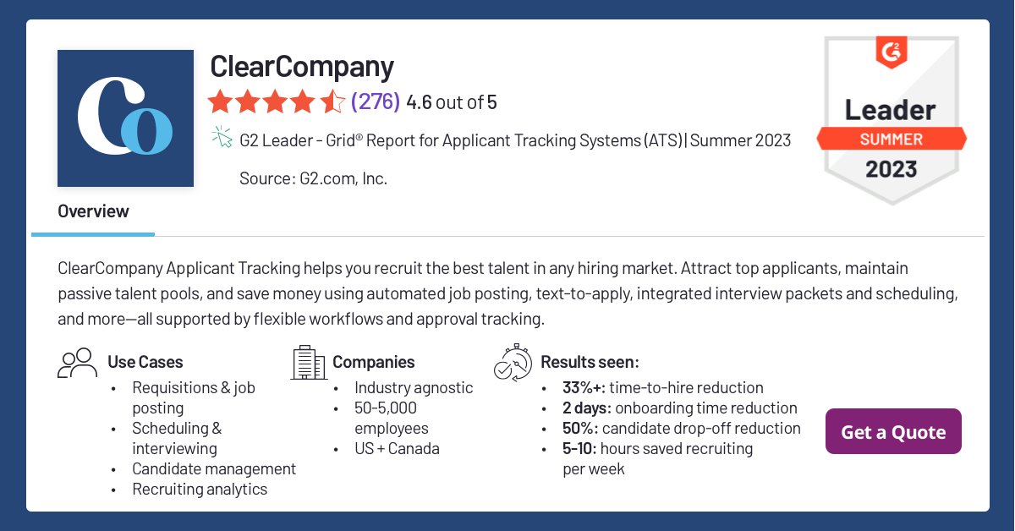Select the Use Cases people icon
Image resolution: width=1015 pixels, height=531 pixels.
[x=78, y=361]
